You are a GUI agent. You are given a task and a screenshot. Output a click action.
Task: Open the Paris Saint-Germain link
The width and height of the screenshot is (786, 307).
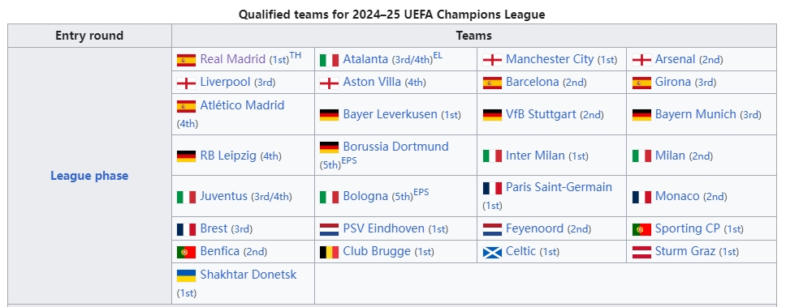click(559, 187)
